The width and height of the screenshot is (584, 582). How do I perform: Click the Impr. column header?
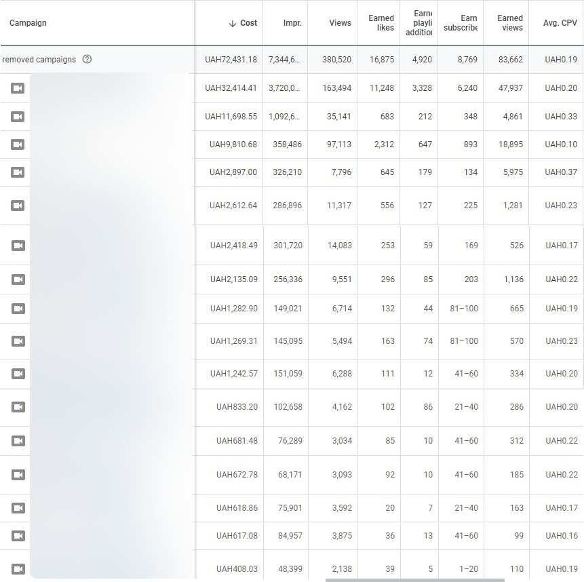292,23
